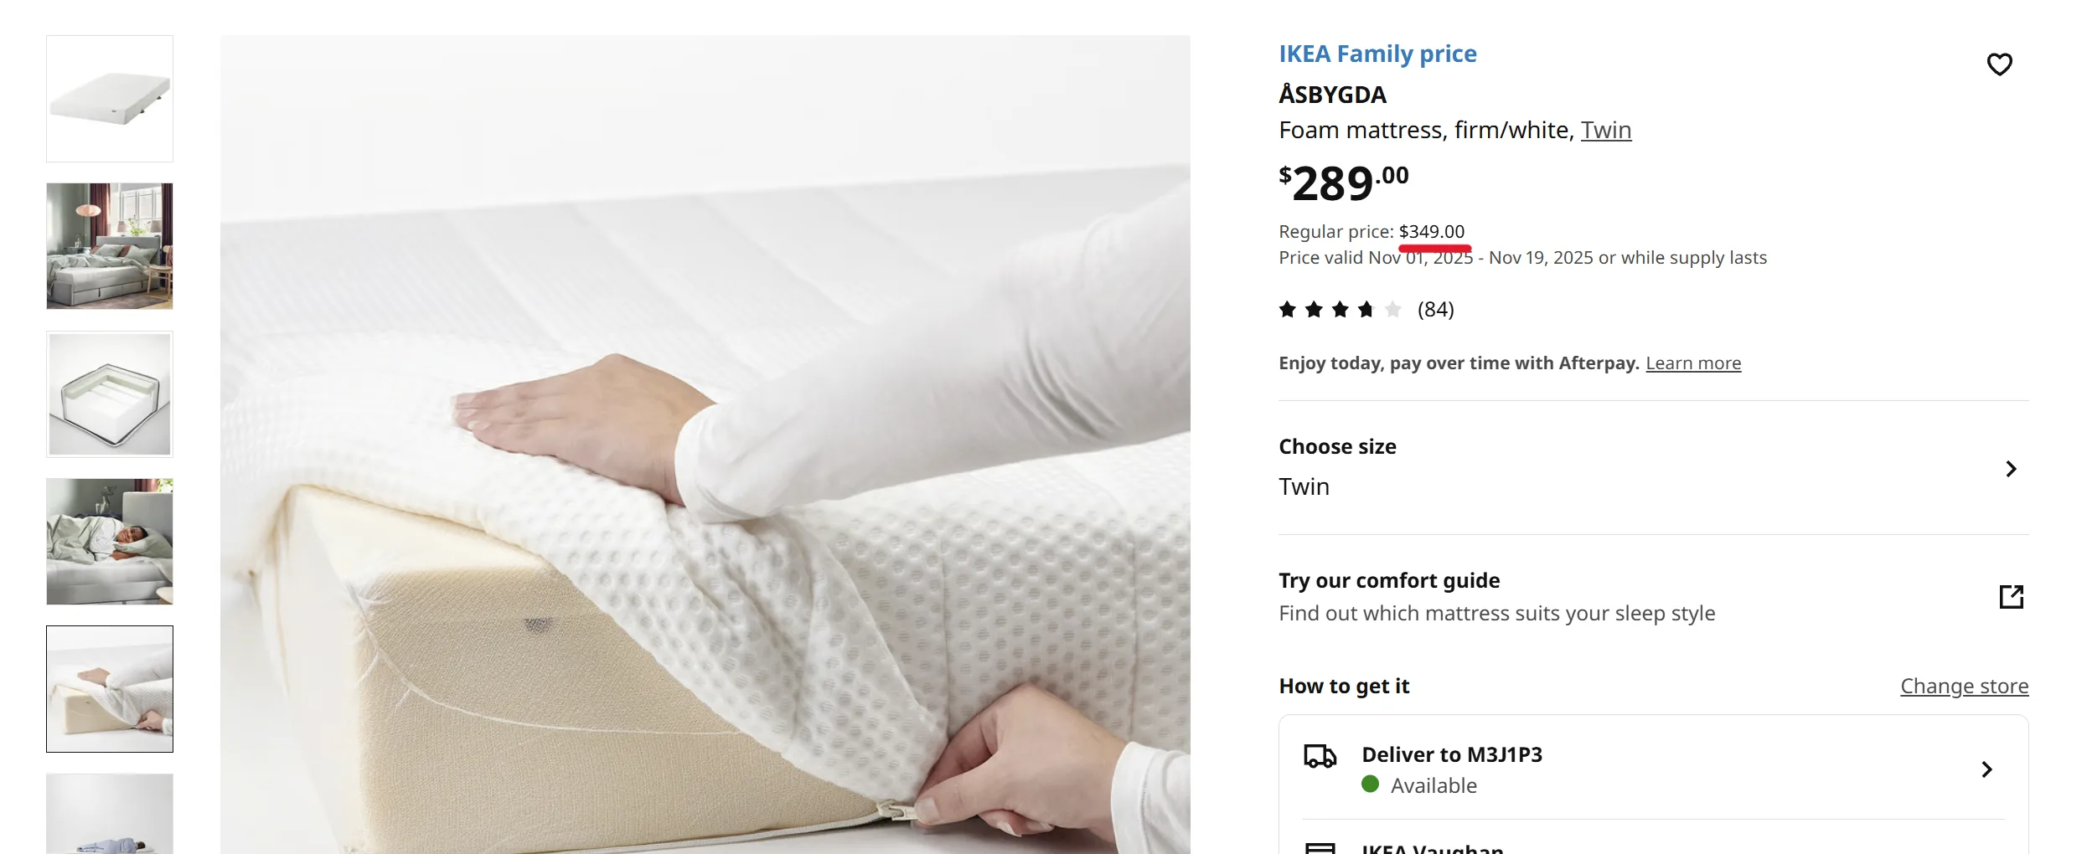Select the highlighted mattress cover thumbnail

(x=109, y=689)
